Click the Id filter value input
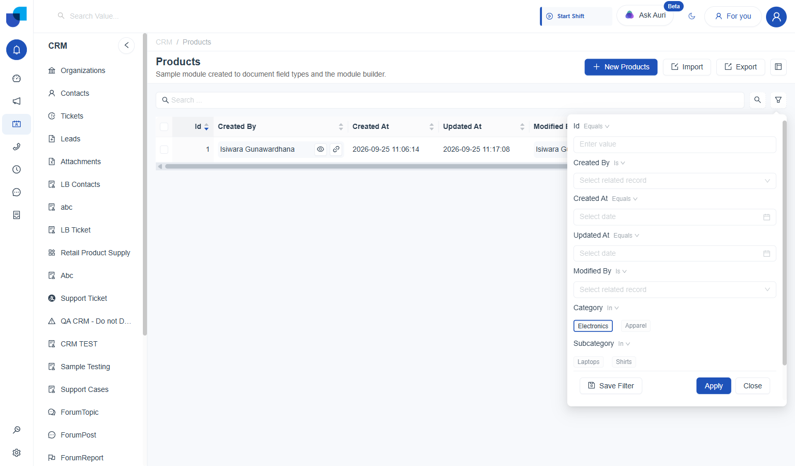 click(675, 144)
